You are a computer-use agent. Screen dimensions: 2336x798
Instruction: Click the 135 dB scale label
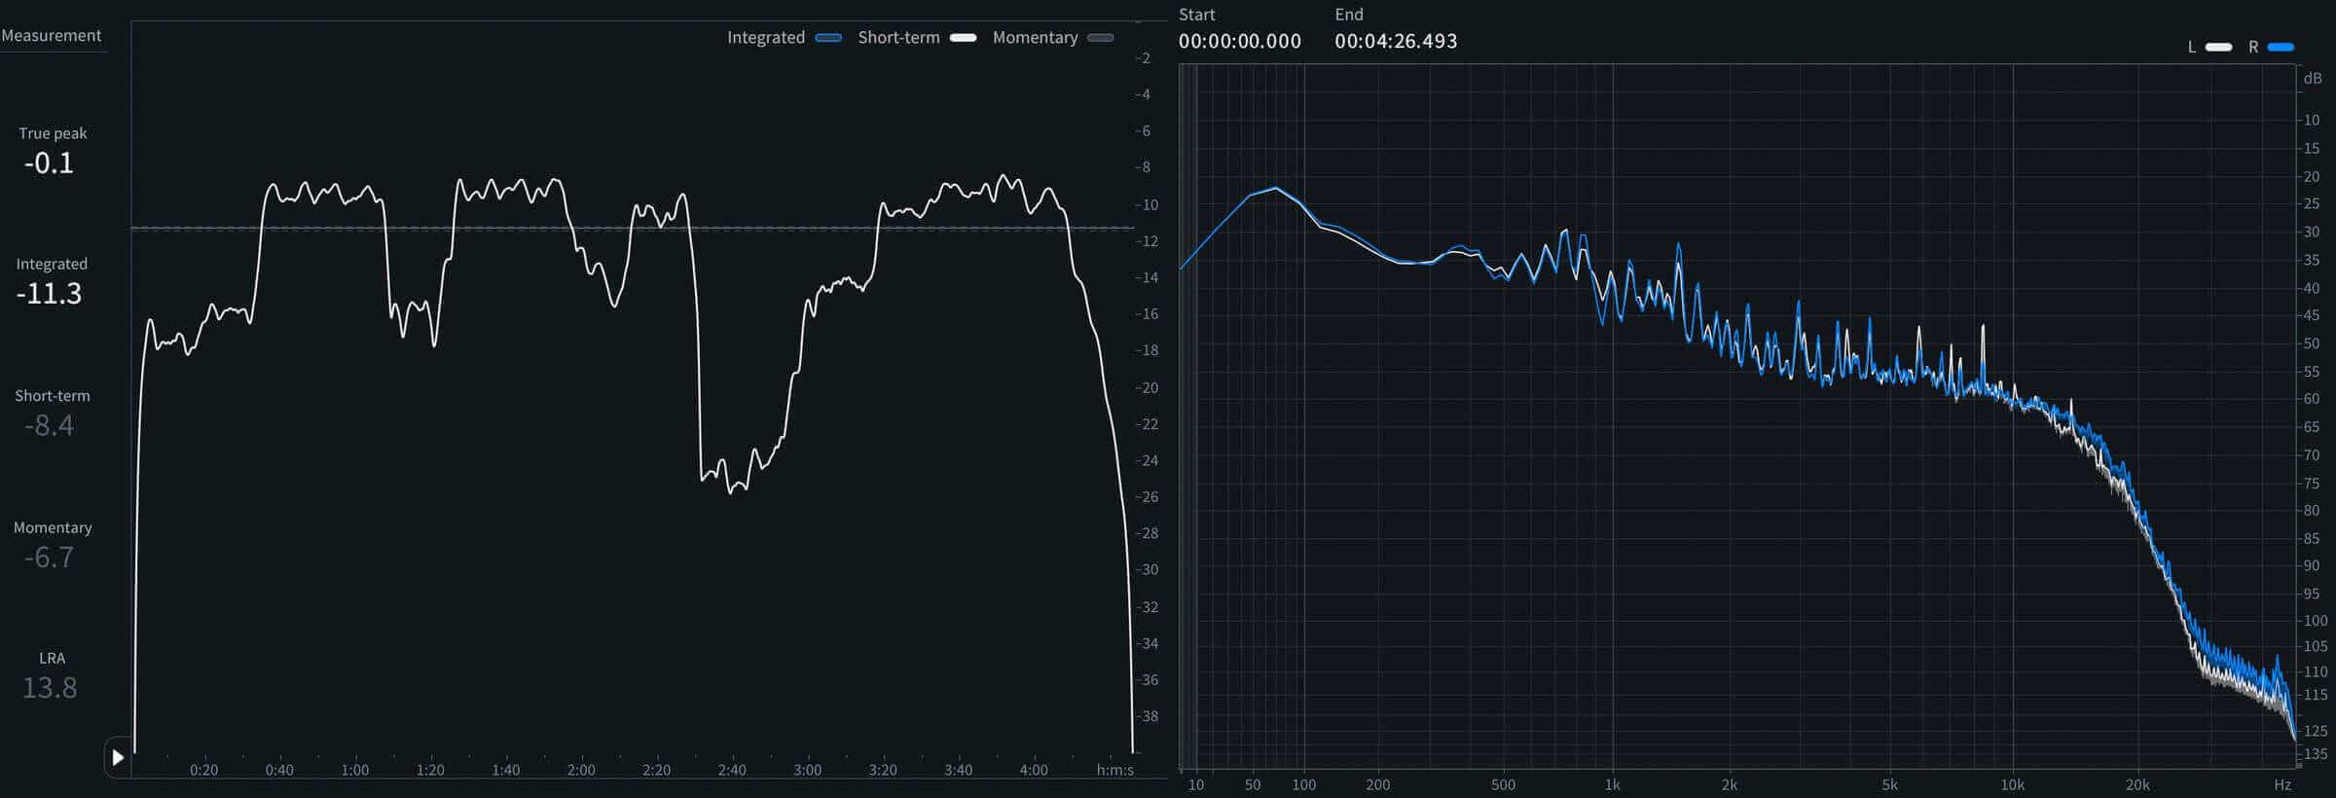[x=2316, y=753]
